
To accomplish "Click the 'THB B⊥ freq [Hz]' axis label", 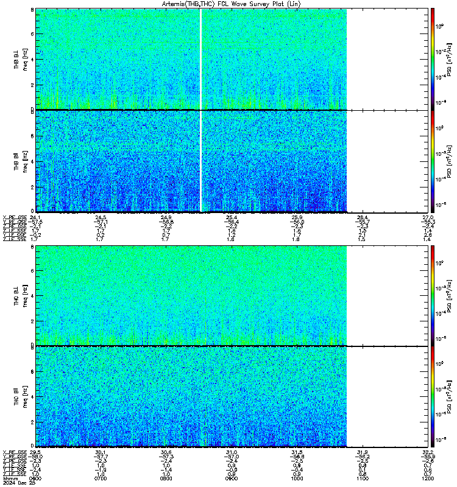I will (x=21, y=59).
